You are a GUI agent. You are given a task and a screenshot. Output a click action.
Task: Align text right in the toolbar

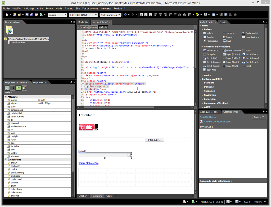point(165,15)
